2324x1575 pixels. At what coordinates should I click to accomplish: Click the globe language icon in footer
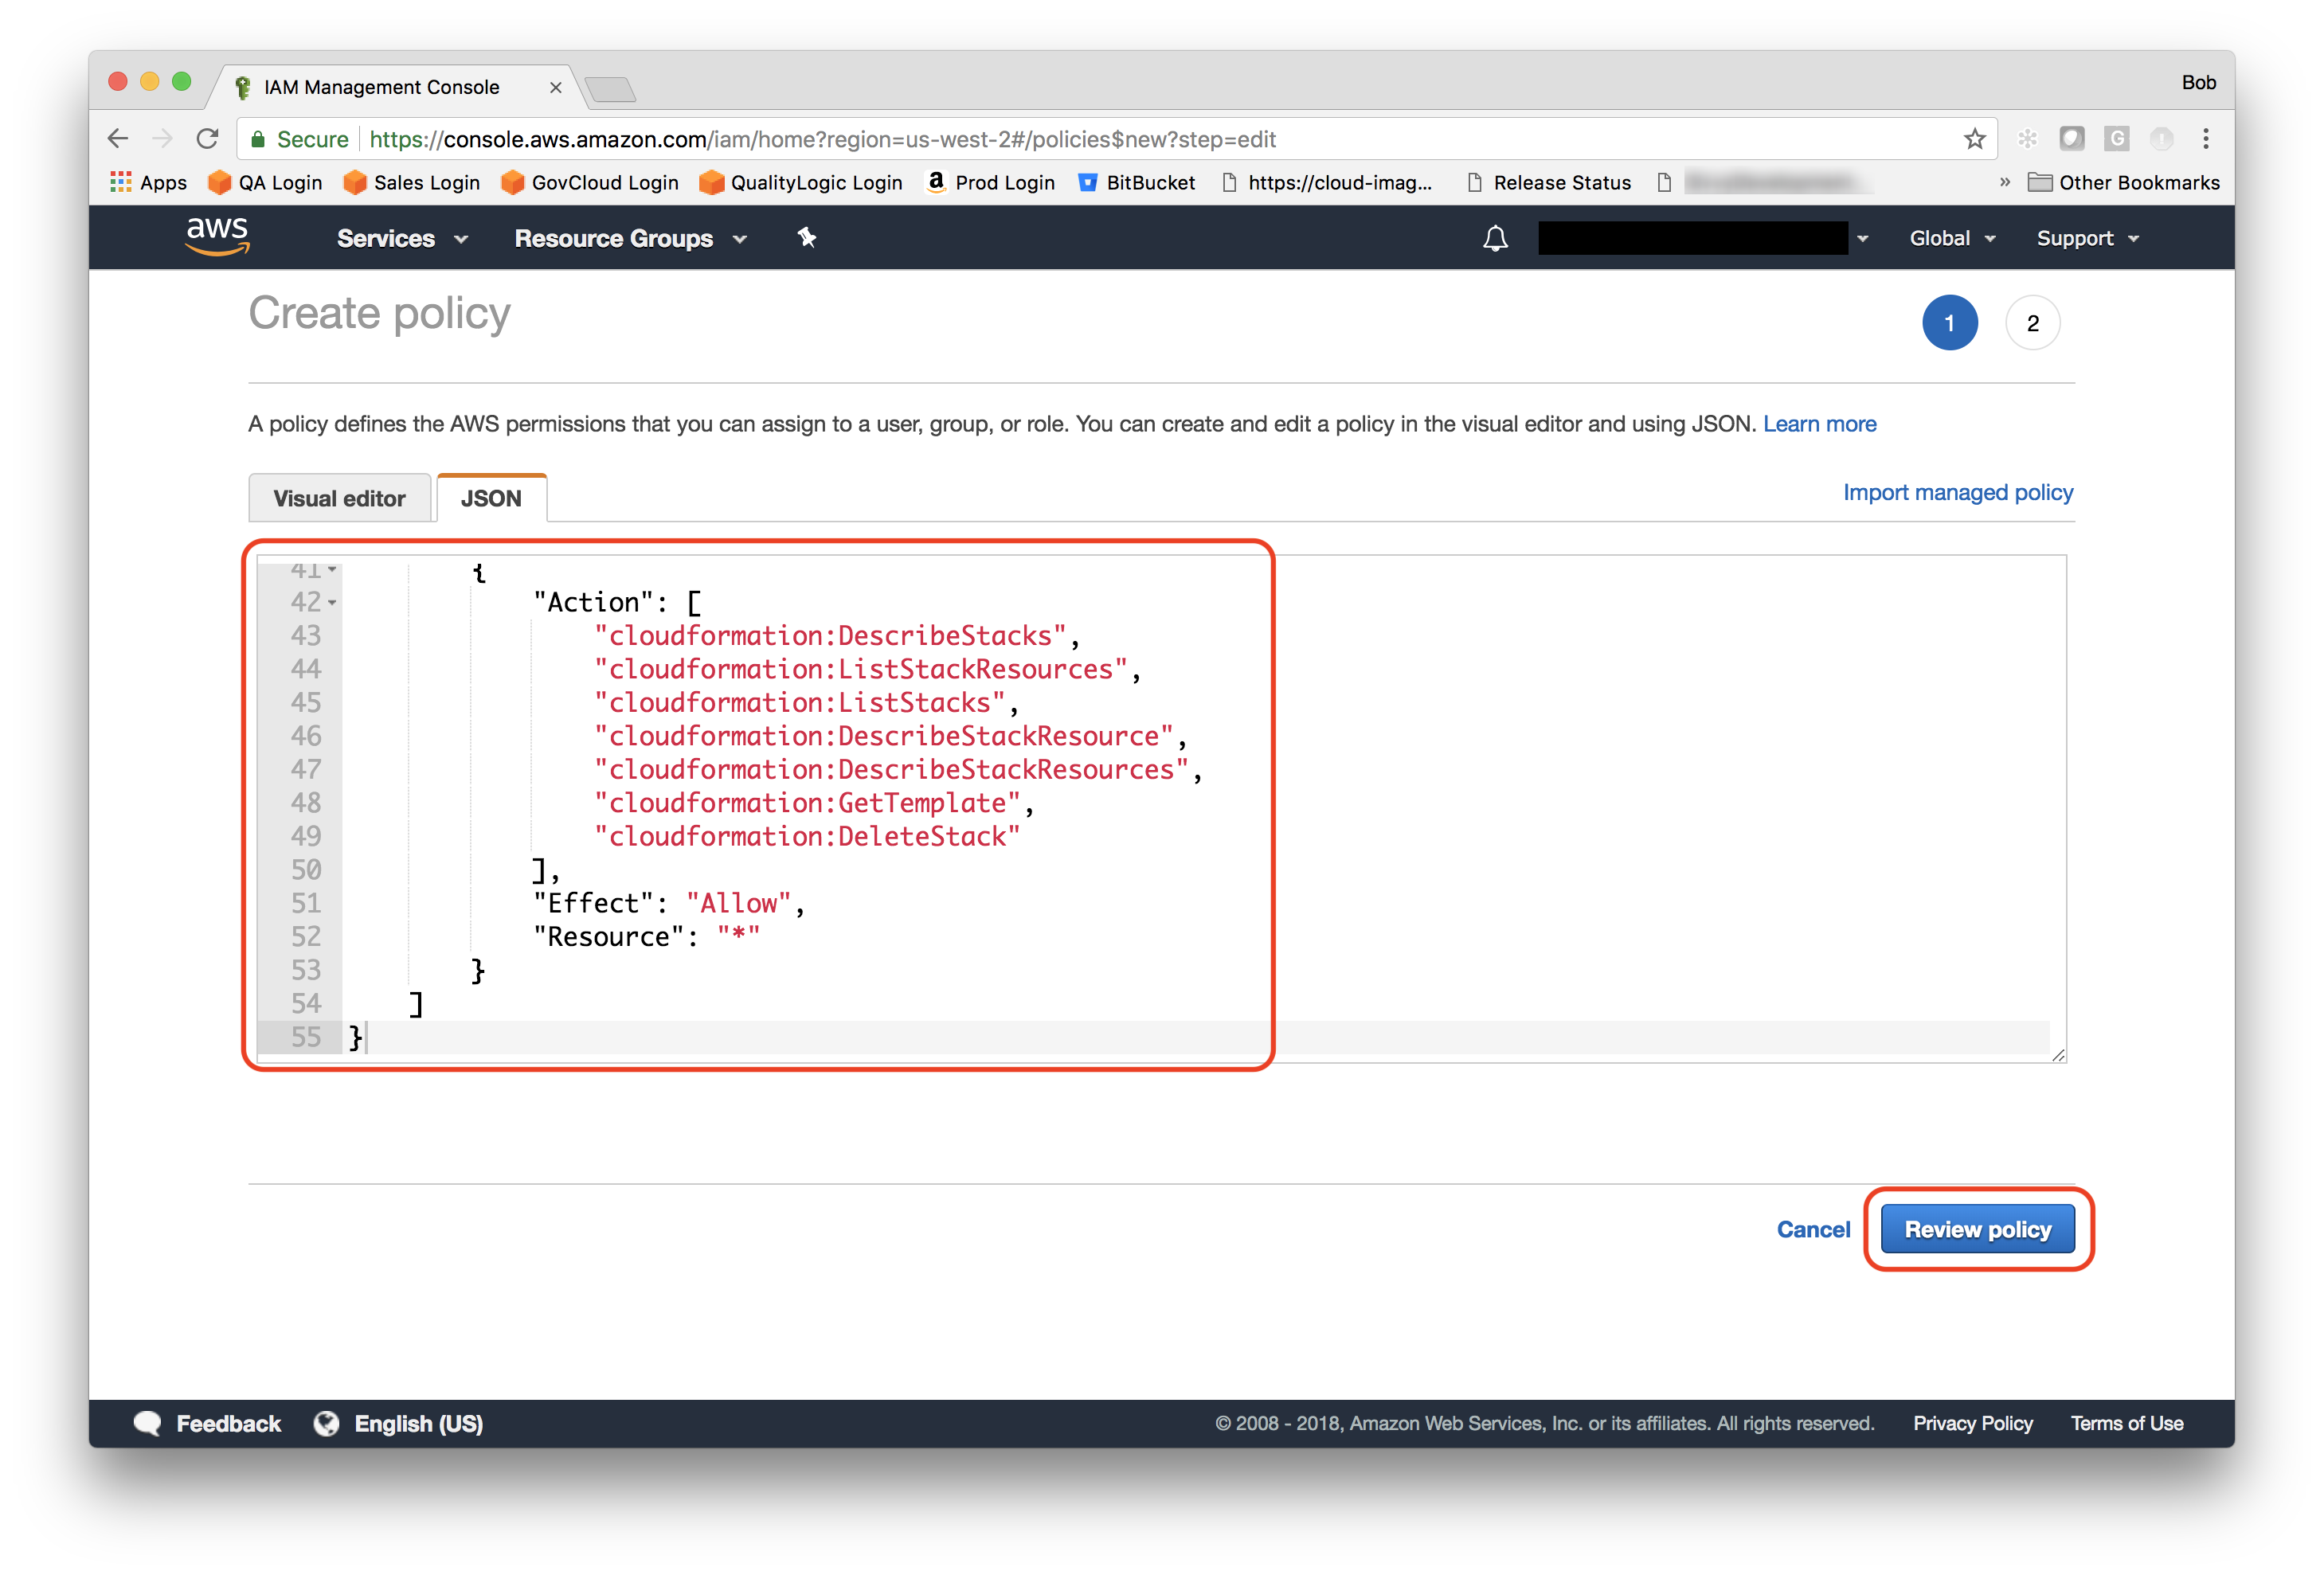click(326, 1423)
